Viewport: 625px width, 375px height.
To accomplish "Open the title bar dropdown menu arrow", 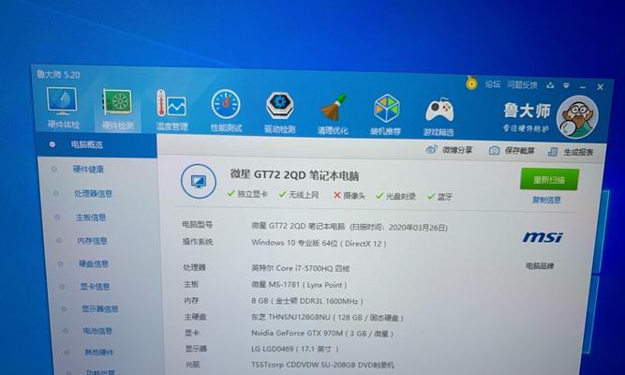I will (566, 85).
